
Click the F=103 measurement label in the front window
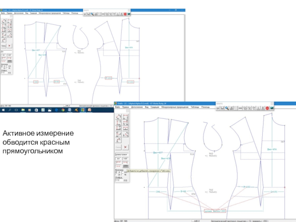point(247,187)
